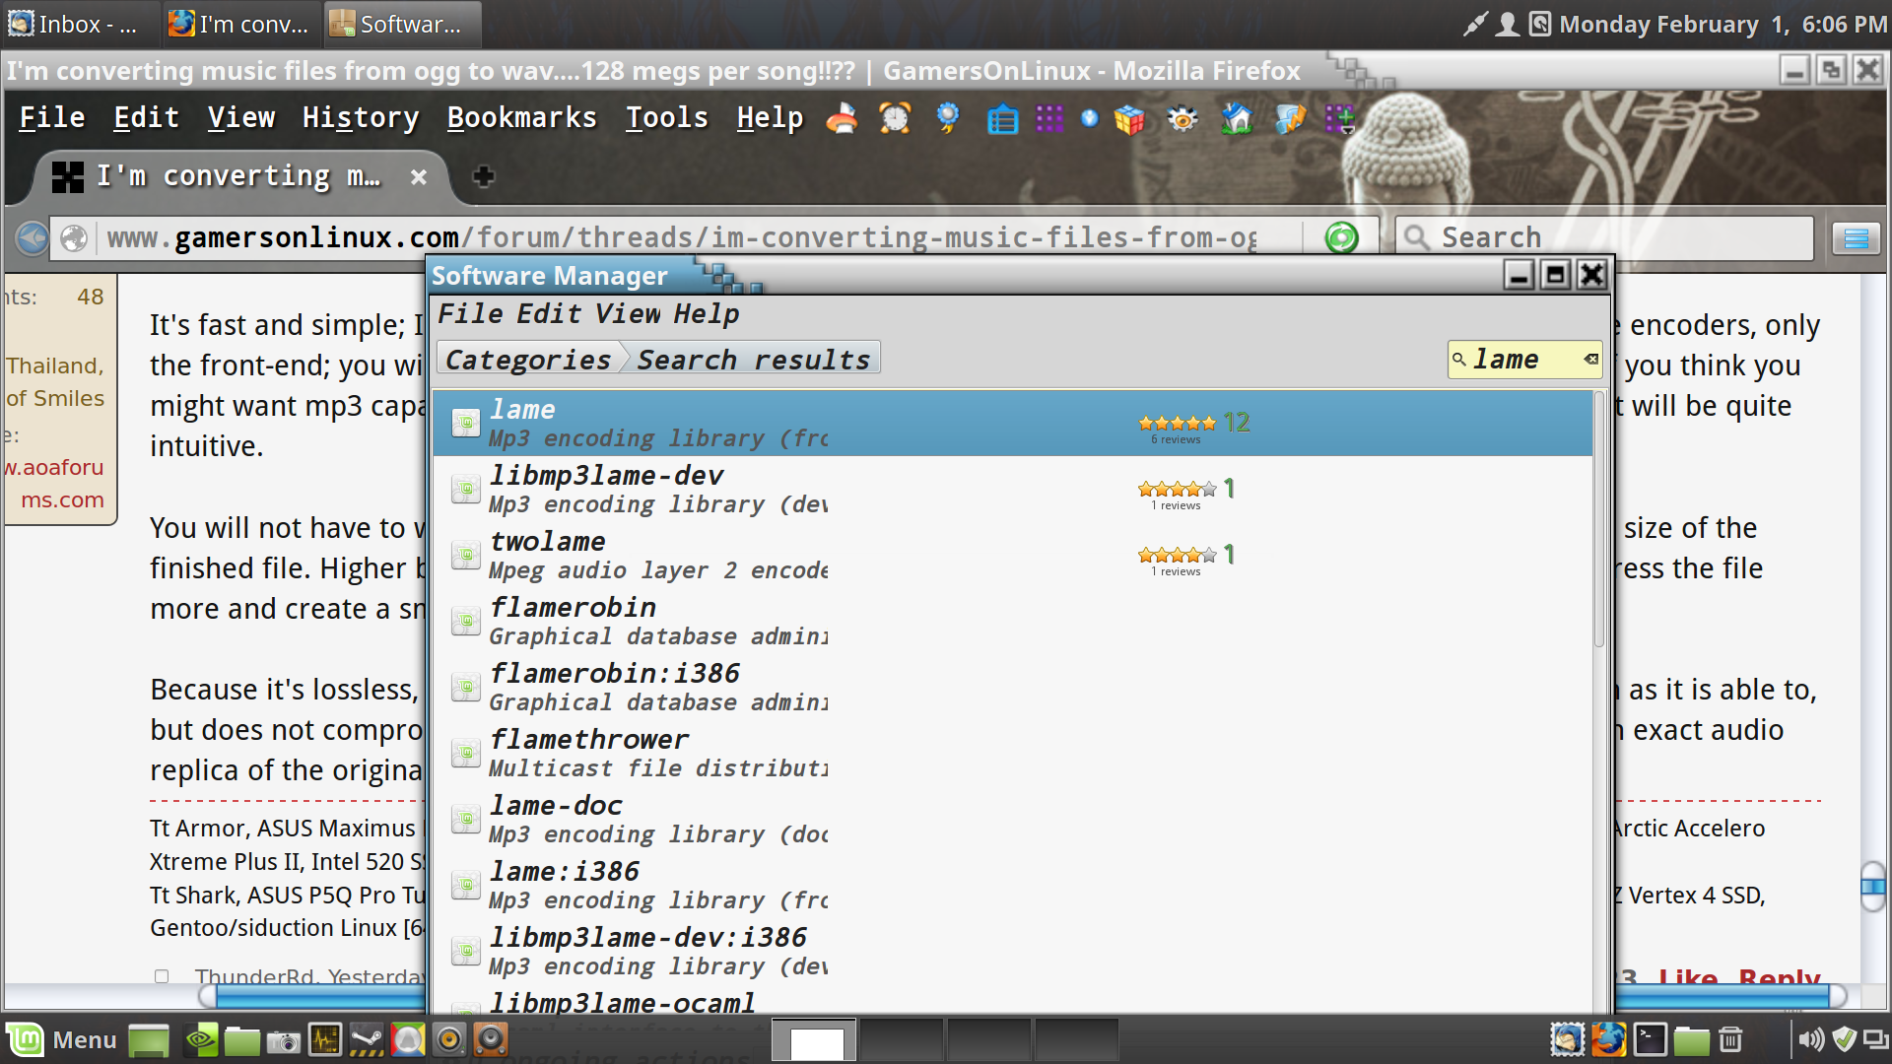Click the update shield icon in system tray
This screenshot has width=1892, height=1064.
point(1844,1039)
